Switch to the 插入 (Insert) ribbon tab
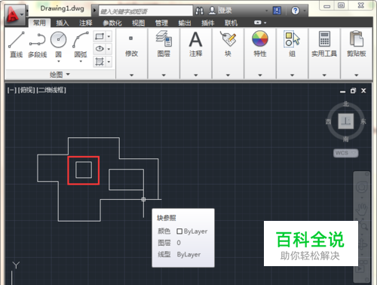 click(62, 23)
